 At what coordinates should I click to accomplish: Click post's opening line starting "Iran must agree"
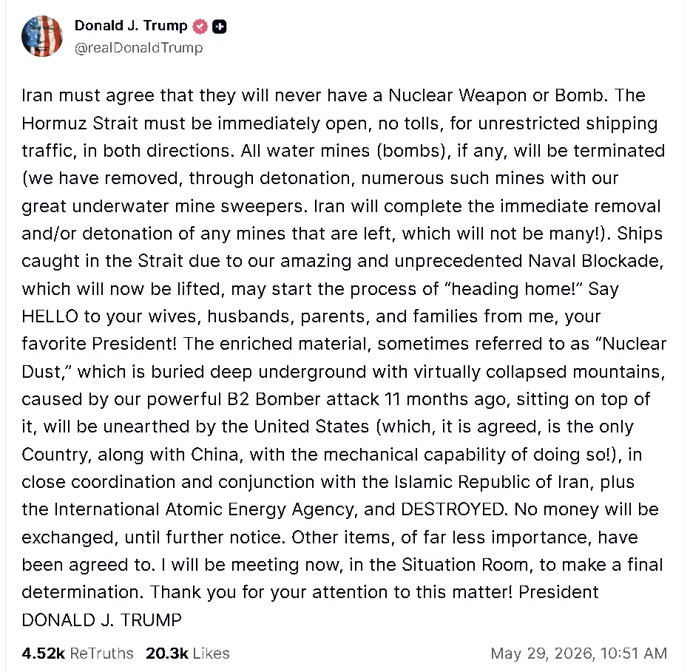click(334, 95)
